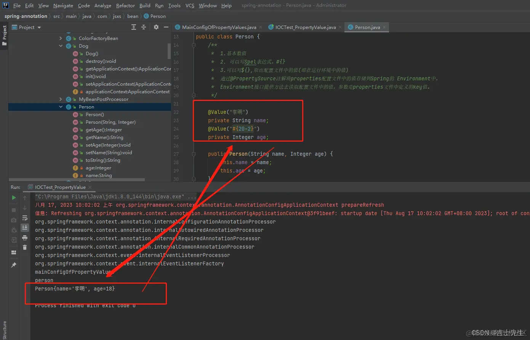This screenshot has height=340, width=530.
Task: Click field icon beside applicationContext:ApplicationContext
Action: coord(75,92)
